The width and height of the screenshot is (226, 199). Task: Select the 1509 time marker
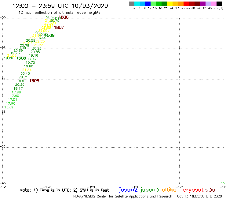49,36
